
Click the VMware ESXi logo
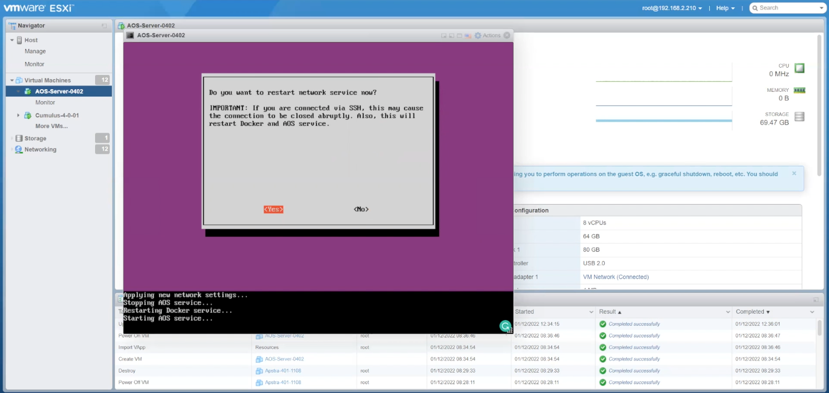pyautogui.click(x=39, y=8)
